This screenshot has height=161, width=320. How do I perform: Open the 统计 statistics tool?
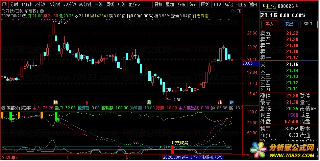point(193,4)
